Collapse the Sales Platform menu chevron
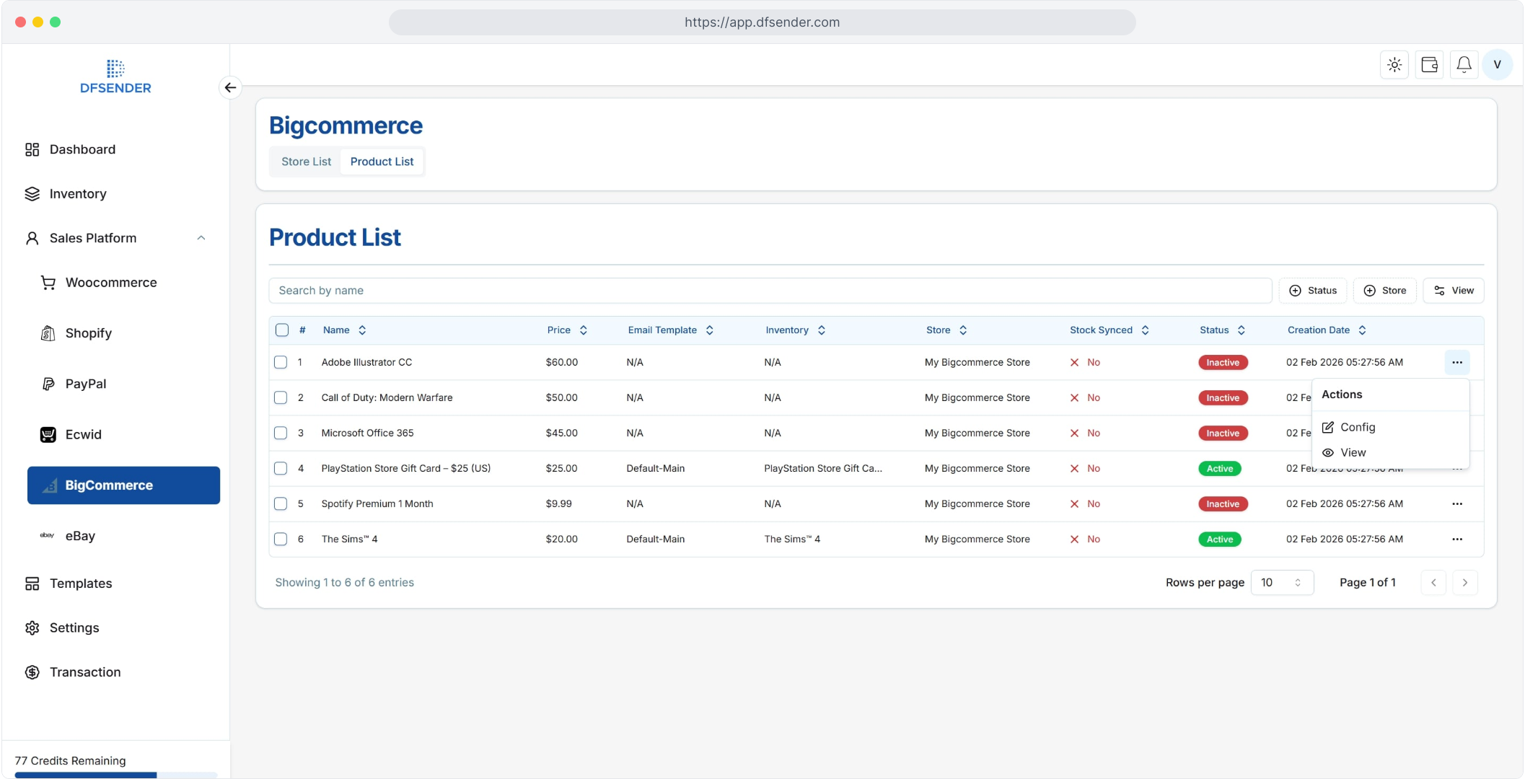Image resolution: width=1525 pixels, height=779 pixels. (201, 238)
